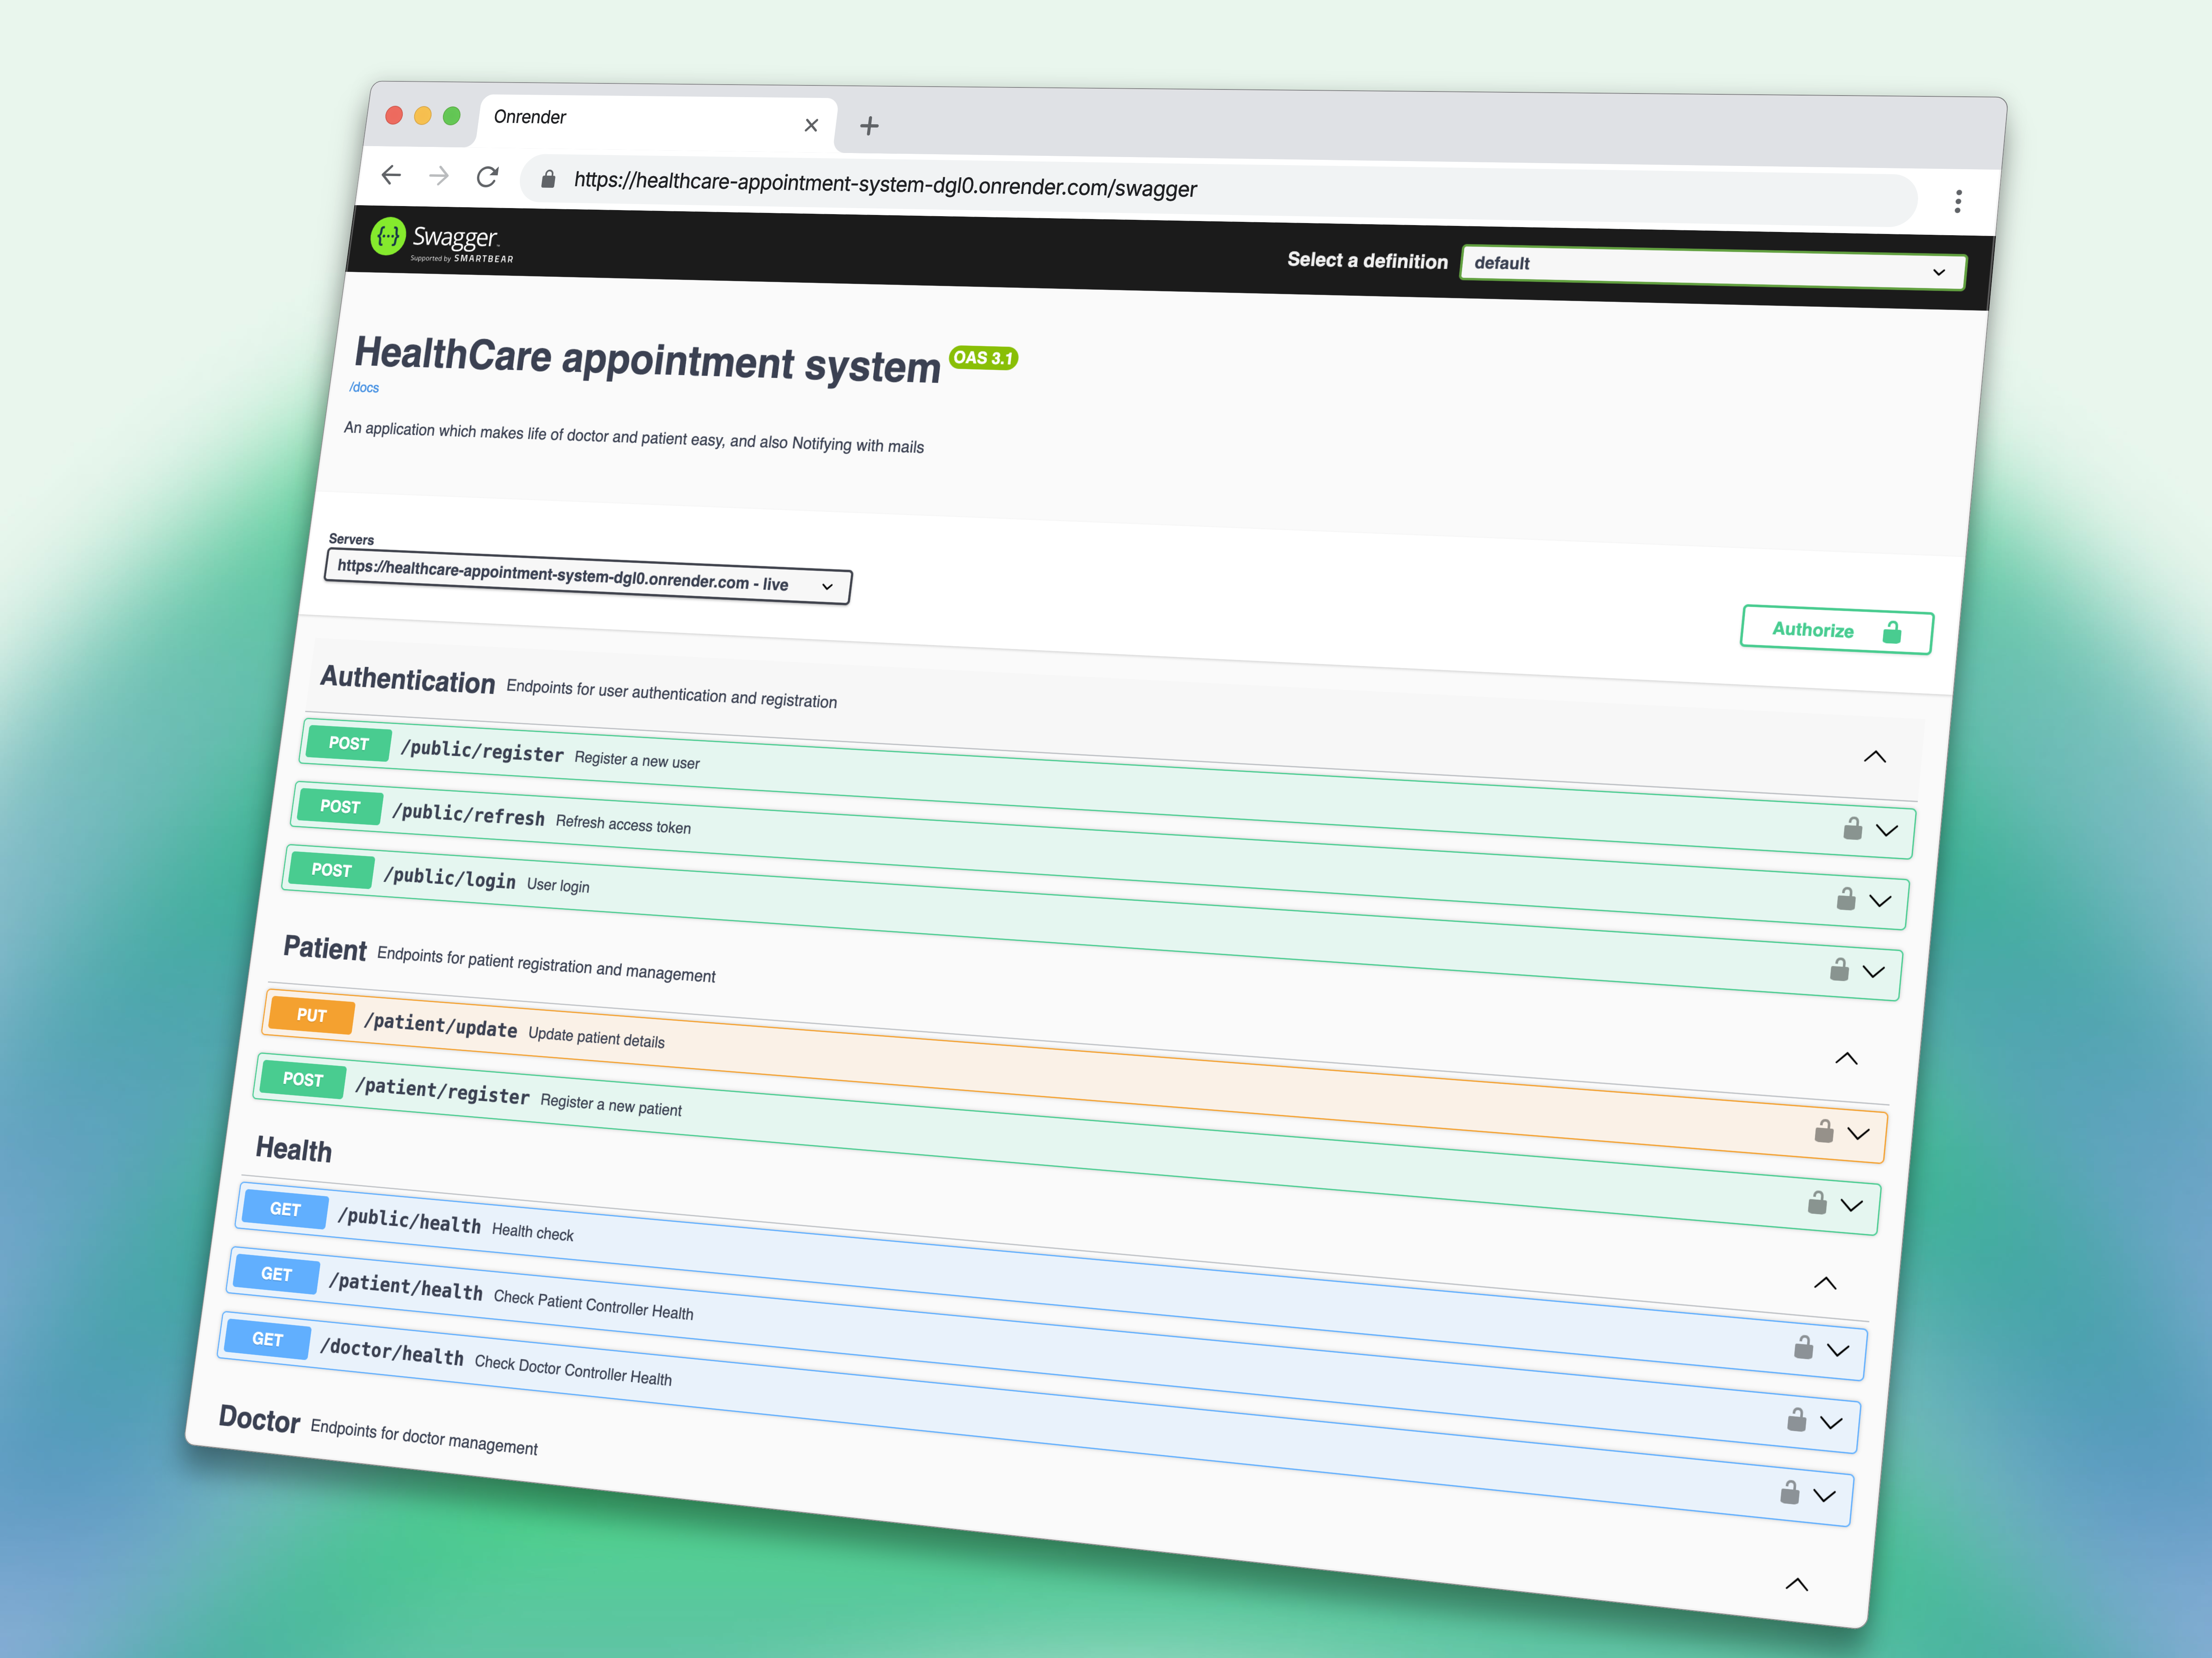Expand /patient/update with its down chevron
The height and width of the screenshot is (1658, 2212).
[1858, 1134]
